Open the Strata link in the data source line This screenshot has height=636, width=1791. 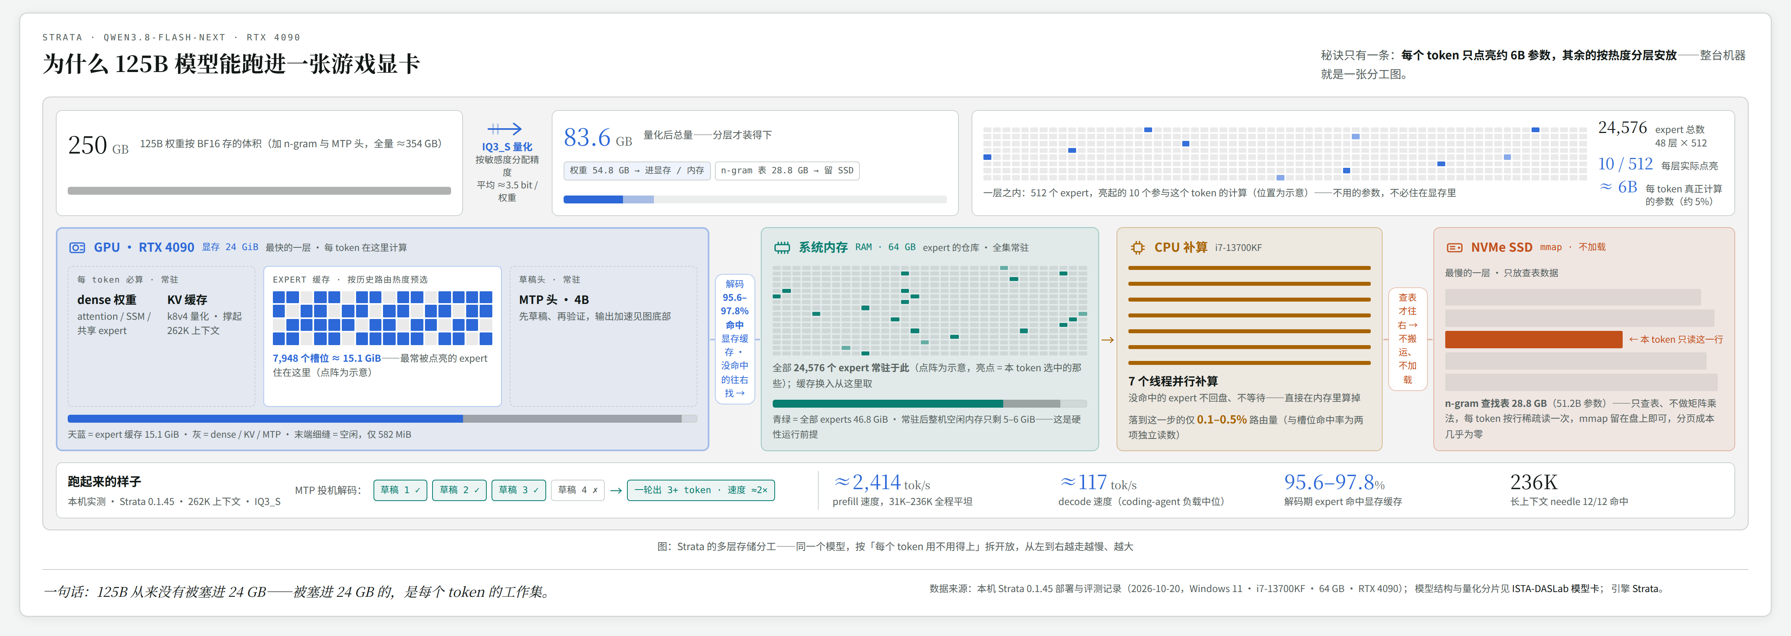[x=1645, y=589]
